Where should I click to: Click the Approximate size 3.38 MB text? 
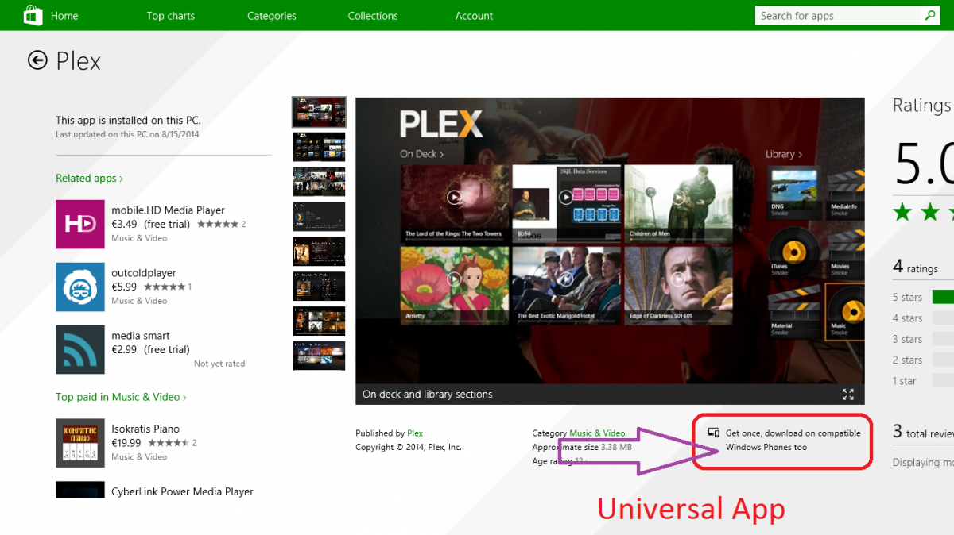point(582,448)
